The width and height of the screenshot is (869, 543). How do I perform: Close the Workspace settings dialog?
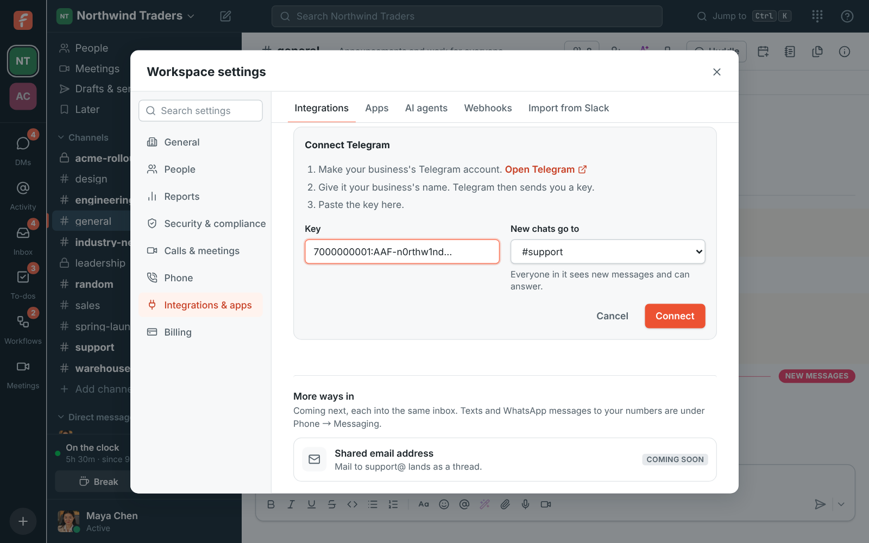[717, 72]
